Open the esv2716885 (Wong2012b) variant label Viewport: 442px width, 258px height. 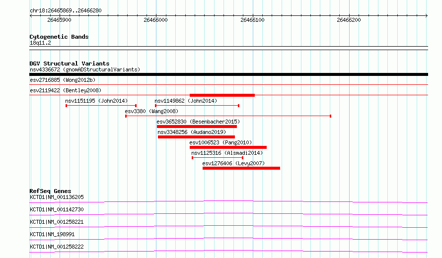tap(63, 80)
